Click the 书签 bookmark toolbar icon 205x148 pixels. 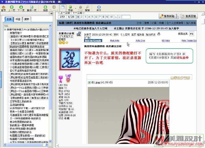coord(70,8)
